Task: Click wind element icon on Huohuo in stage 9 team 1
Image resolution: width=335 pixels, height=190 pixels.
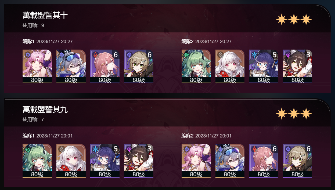Action: (27, 149)
